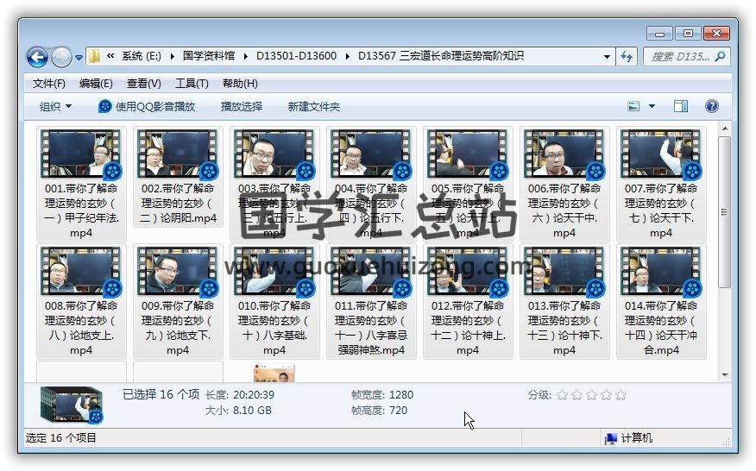Open the help question mark icon
This screenshot has width=756, height=471.
click(x=712, y=106)
